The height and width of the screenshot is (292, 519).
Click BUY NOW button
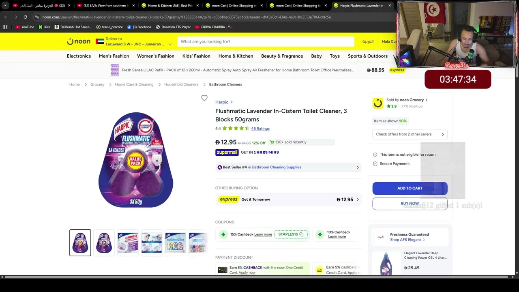pyautogui.click(x=410, y=204)
